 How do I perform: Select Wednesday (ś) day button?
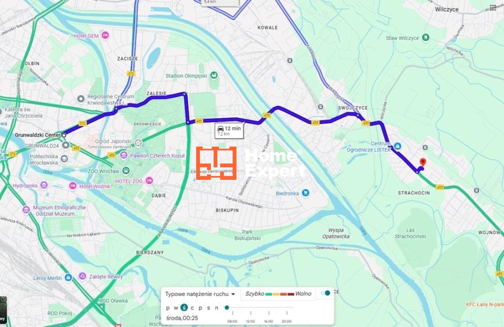184,308
